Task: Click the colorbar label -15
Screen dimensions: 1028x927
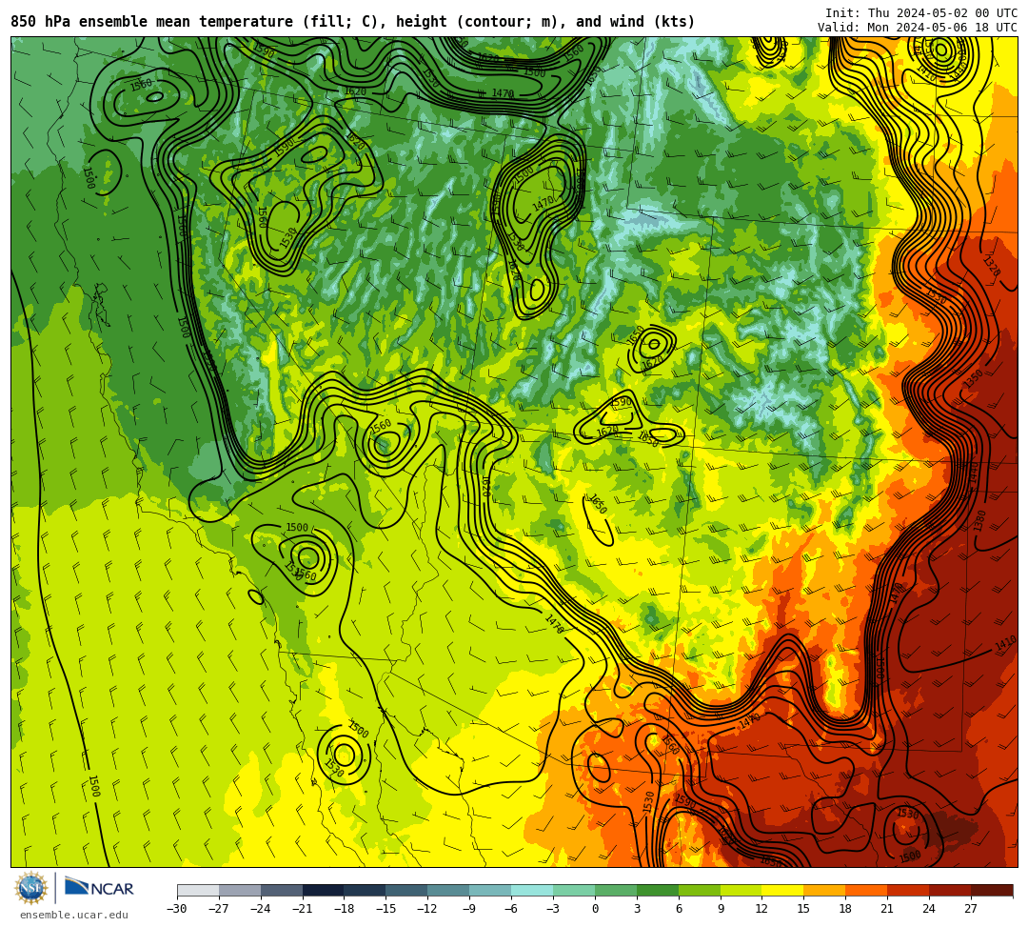Action: pos(386,909)
